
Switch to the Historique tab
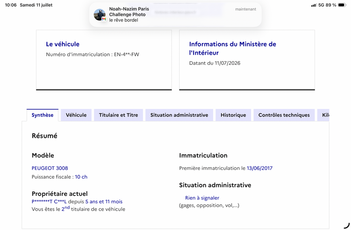[233, 115]
